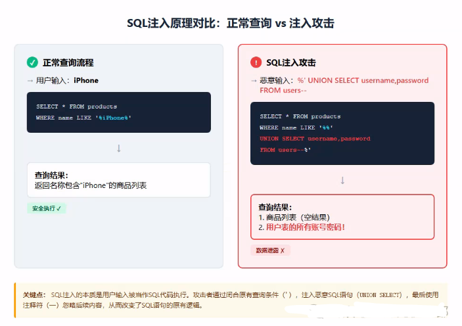Click the red text FROM users-- under 恶意输入

(283, 91)
